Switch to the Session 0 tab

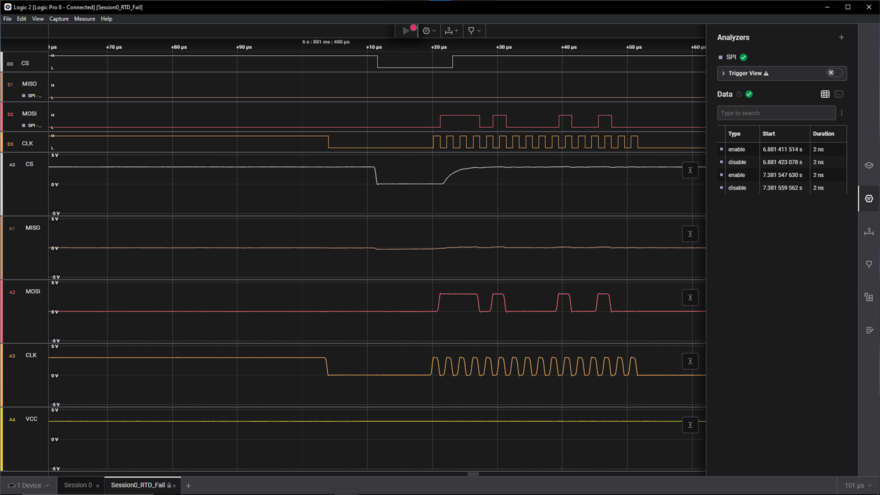[x=78, y=485]
